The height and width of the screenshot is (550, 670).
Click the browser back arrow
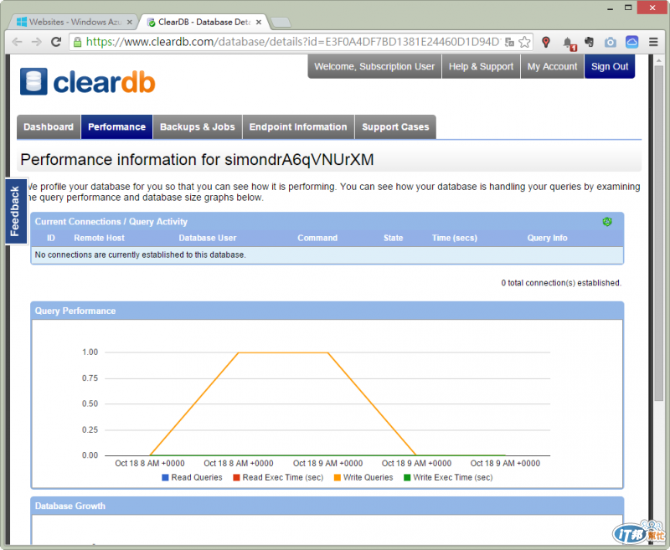pos(17,42)
